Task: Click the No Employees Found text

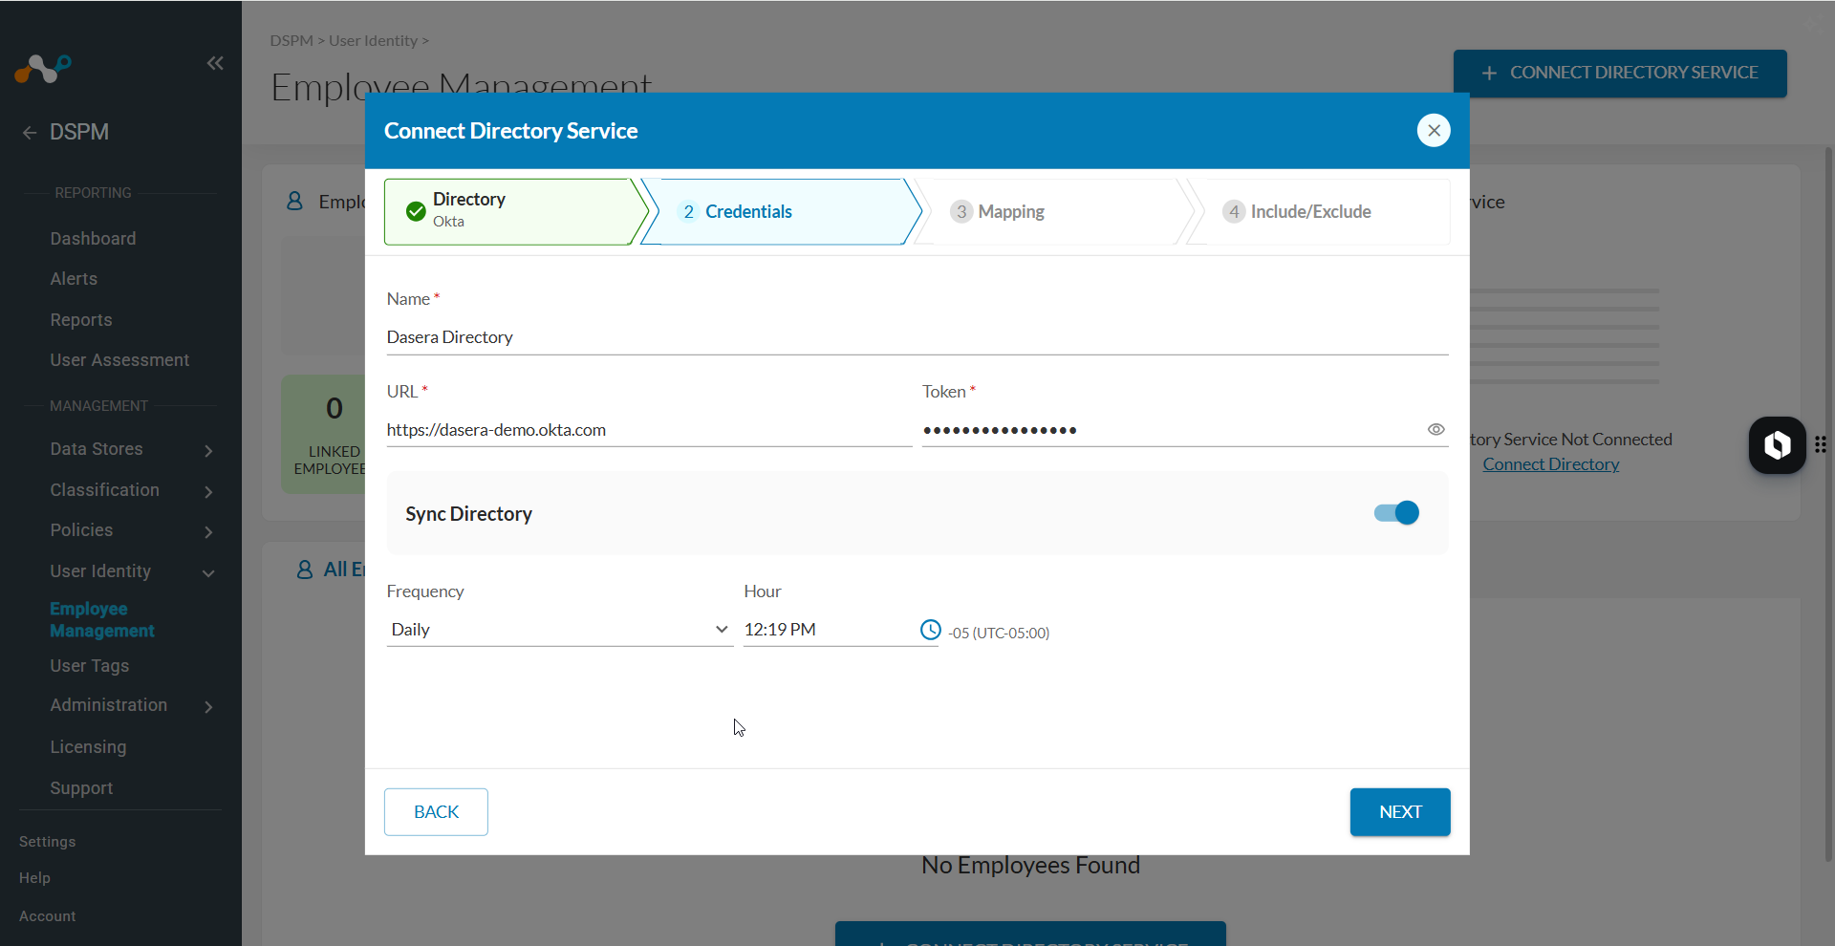Action: click(x=1030, y=865)
